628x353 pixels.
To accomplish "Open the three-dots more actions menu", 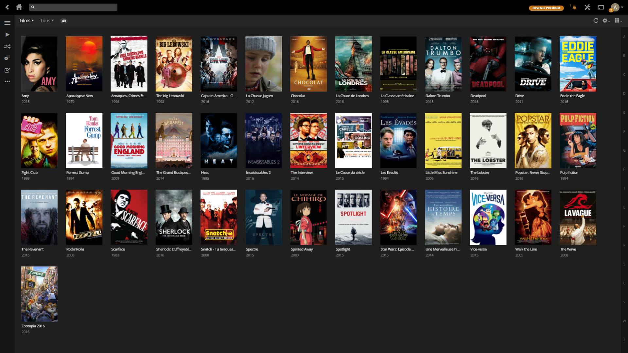I will [x=7, y=81].
